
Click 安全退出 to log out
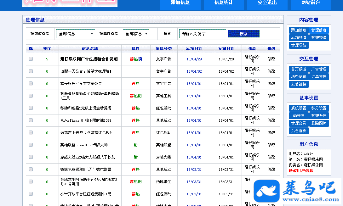click(267, 3)
